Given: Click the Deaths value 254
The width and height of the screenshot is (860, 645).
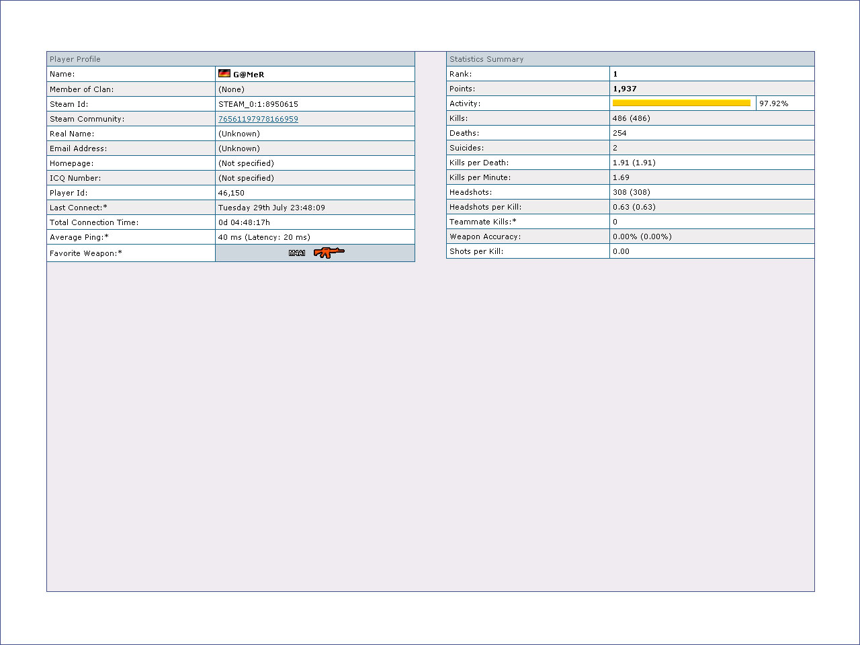Looking at the screenshot, I should click(x=619, y=133).
